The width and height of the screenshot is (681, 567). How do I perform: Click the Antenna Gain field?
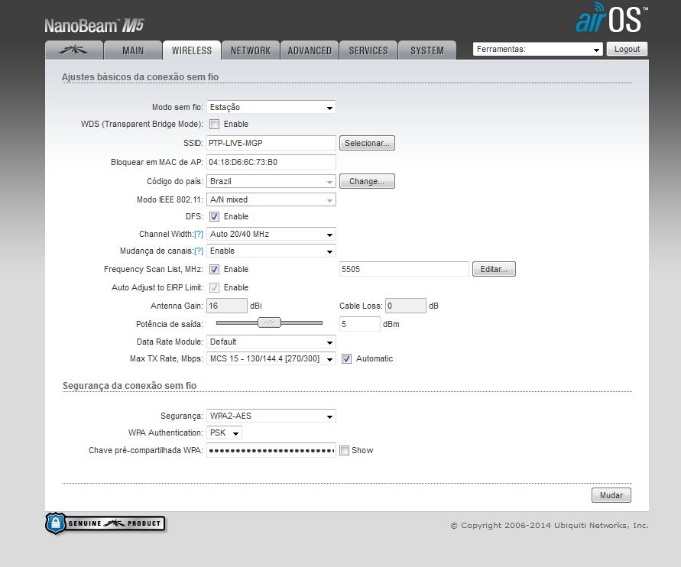point(227,306)
